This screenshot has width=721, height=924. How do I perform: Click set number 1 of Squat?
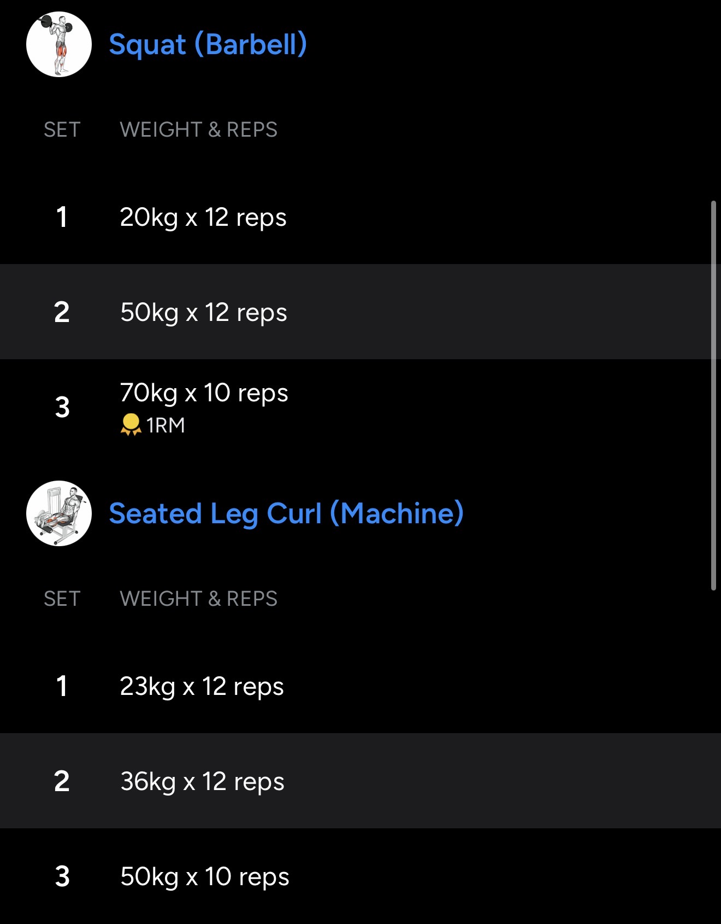62,217
